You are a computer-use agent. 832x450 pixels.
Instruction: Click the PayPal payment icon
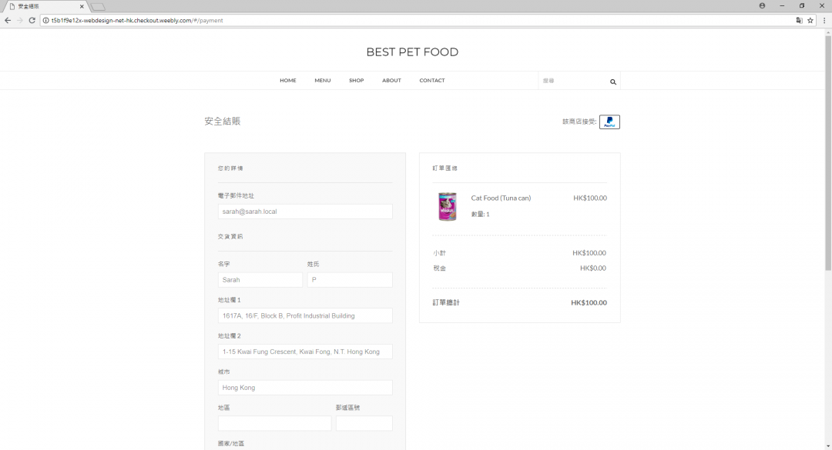coord(609,122)
